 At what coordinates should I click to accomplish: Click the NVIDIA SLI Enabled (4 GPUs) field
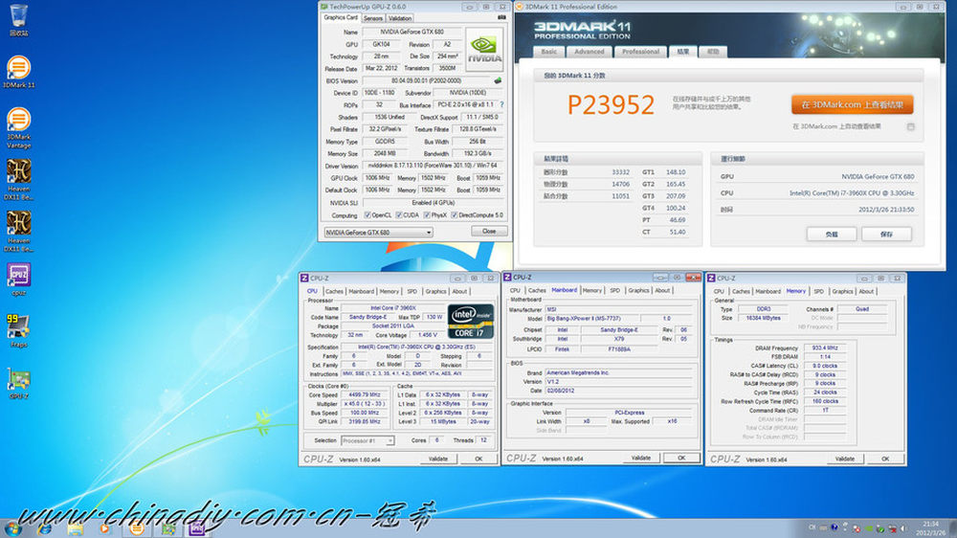(433, 203)
